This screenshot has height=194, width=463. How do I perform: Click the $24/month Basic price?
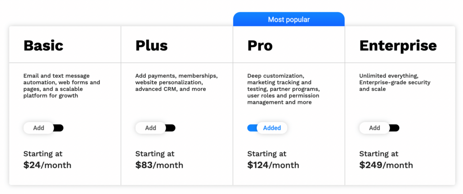(47, 165)
